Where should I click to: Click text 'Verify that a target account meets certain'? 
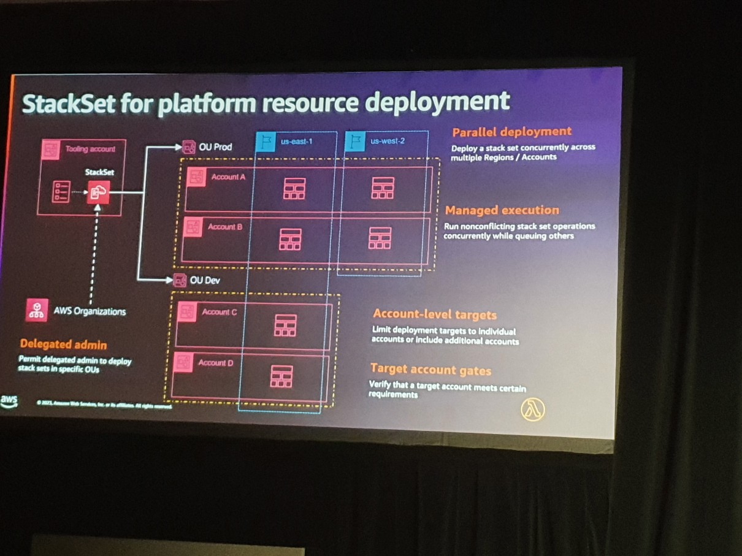point(448,387)
